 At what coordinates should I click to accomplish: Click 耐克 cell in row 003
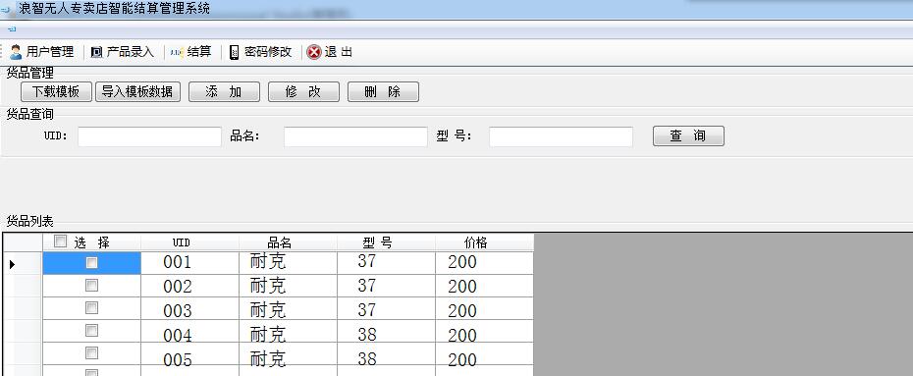[x=288, y=308]
